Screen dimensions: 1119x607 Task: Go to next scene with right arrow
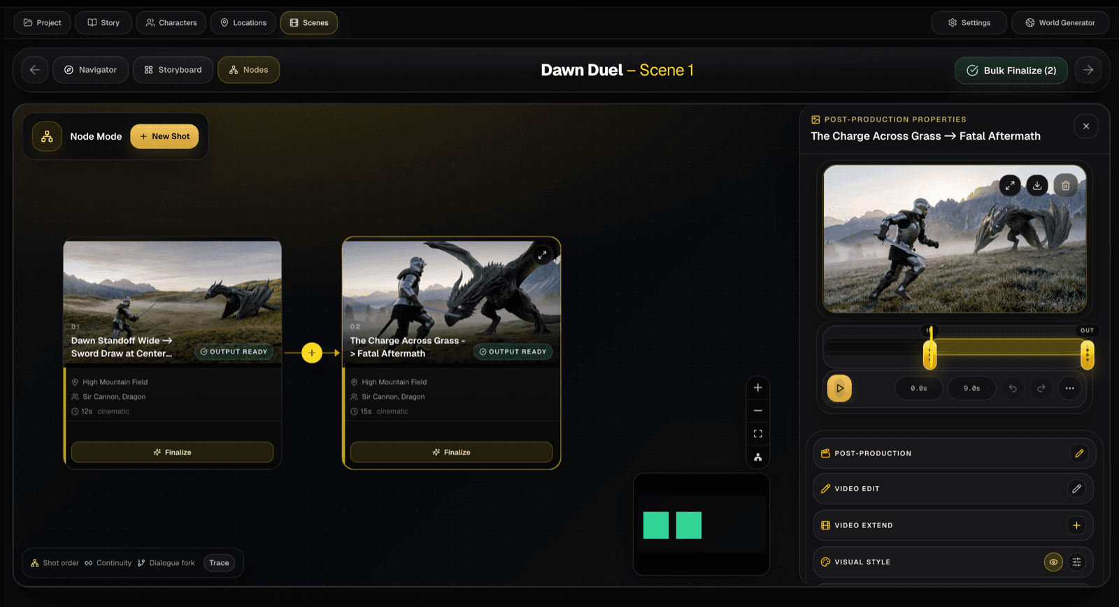coord(1088,70)
